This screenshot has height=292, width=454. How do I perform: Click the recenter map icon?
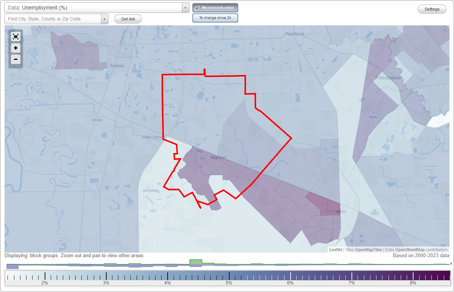[16, 36]
